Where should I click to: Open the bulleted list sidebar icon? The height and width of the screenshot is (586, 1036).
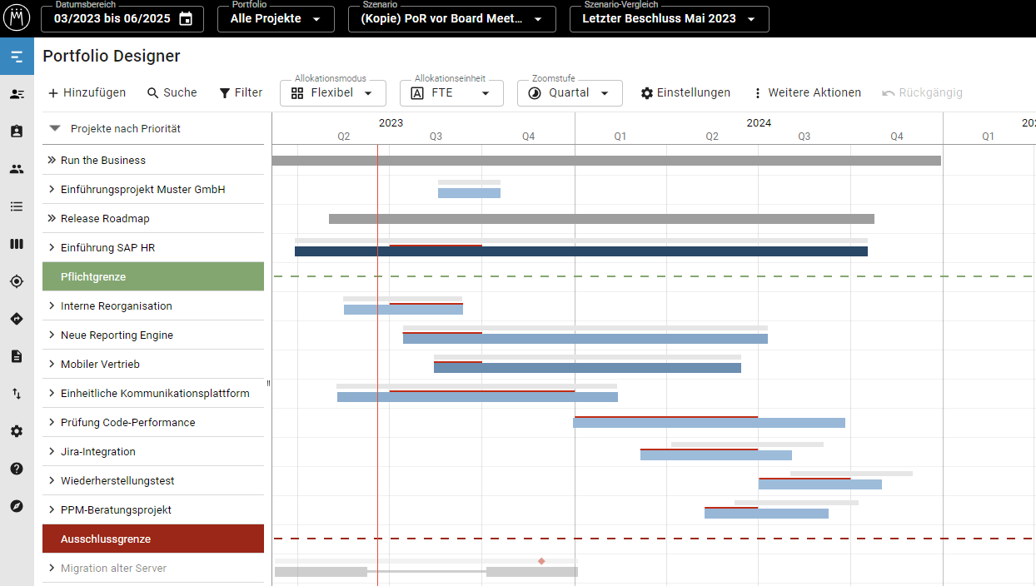[x=17, y=206]
